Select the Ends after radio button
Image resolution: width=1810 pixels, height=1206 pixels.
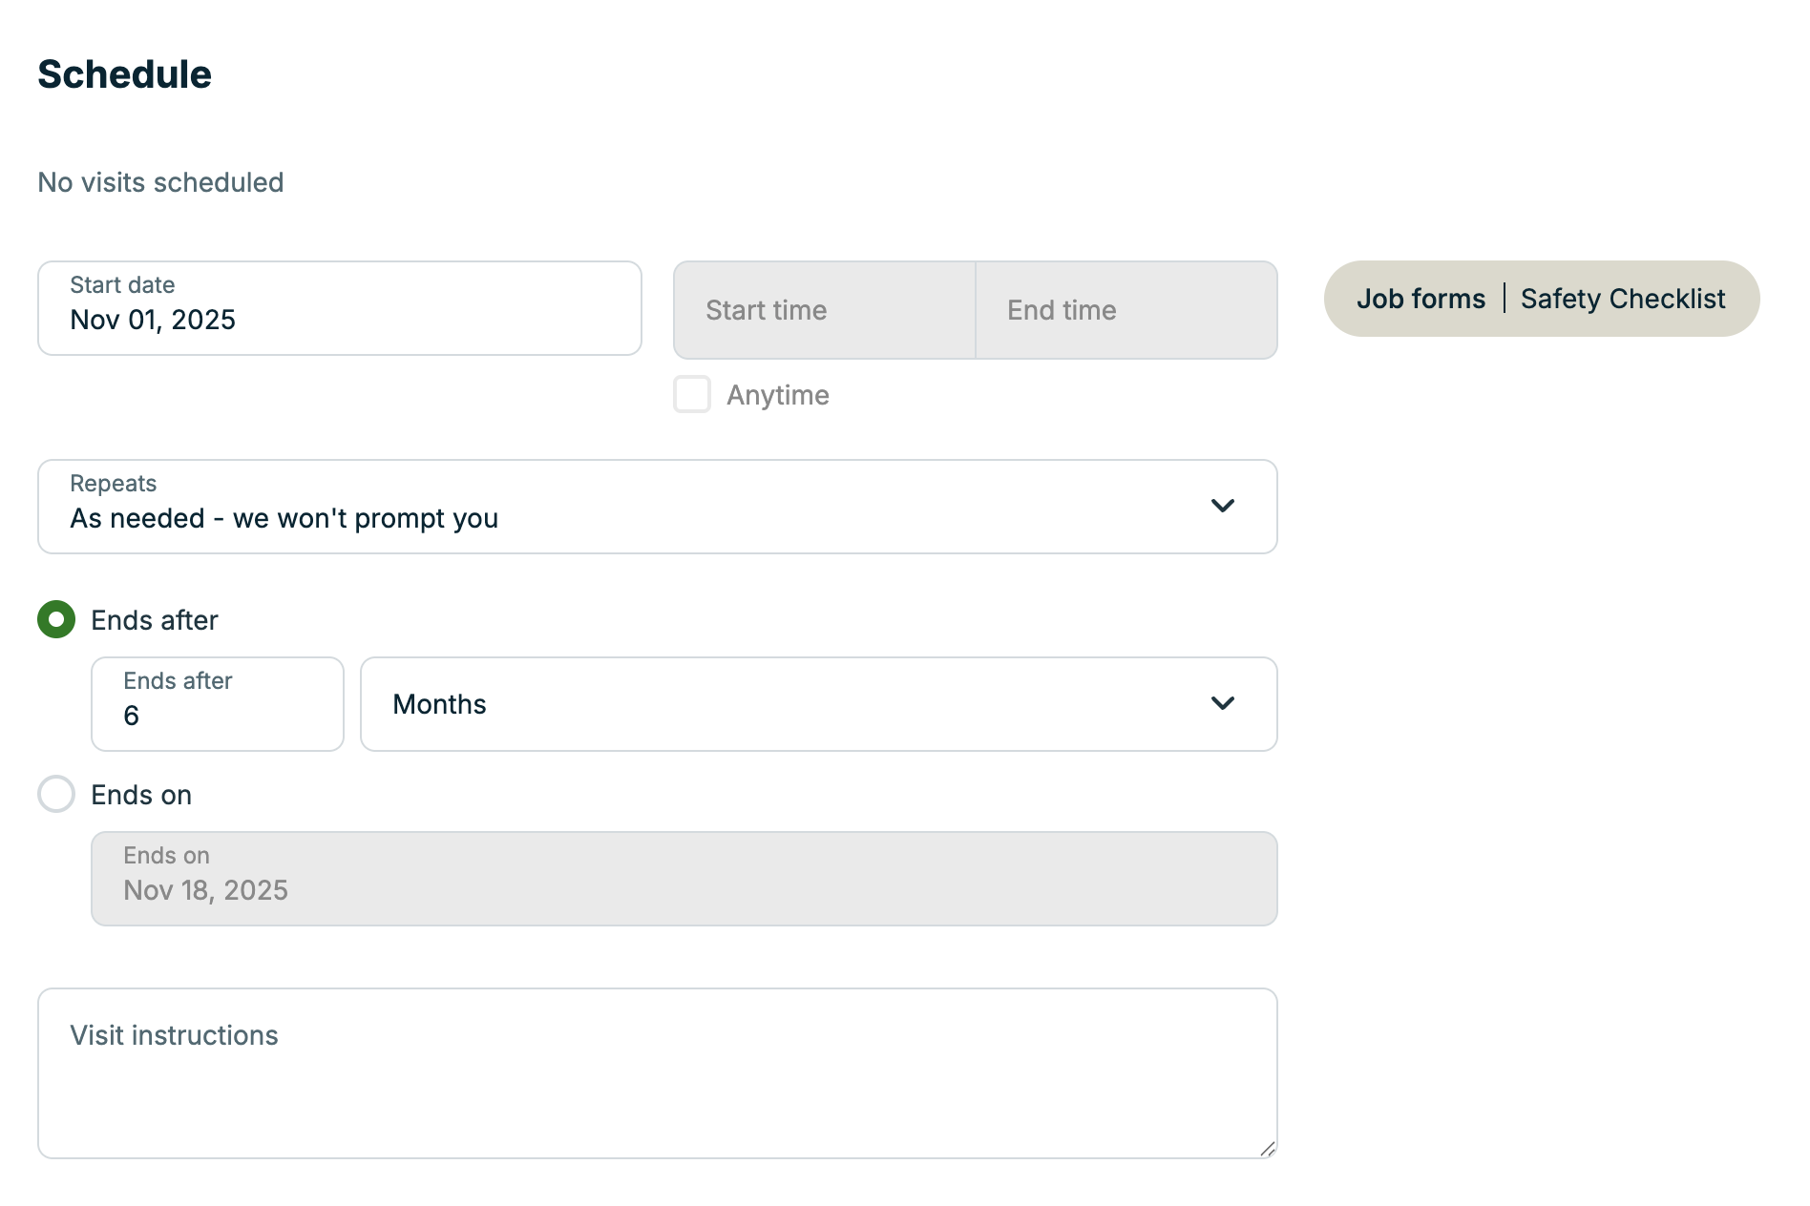coord(56,619)
